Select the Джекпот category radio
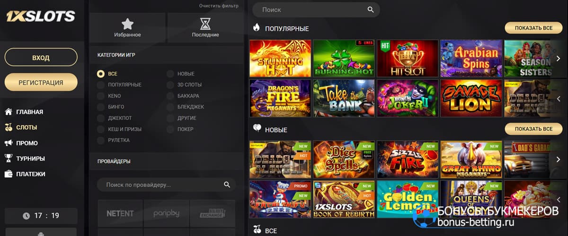Screen dimensions: 568x236 [101, 118]
